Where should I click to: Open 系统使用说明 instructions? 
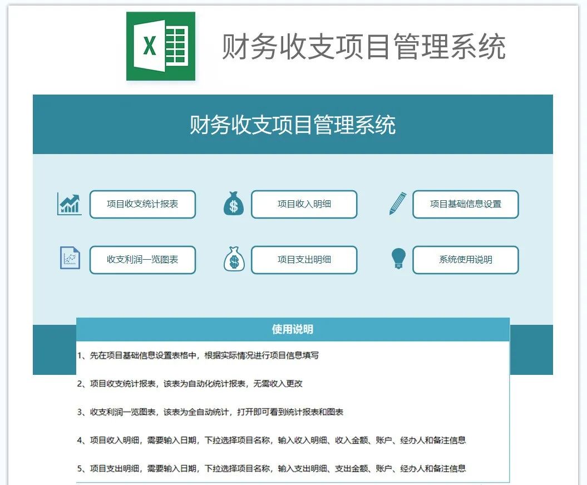(x=465, y=260)
